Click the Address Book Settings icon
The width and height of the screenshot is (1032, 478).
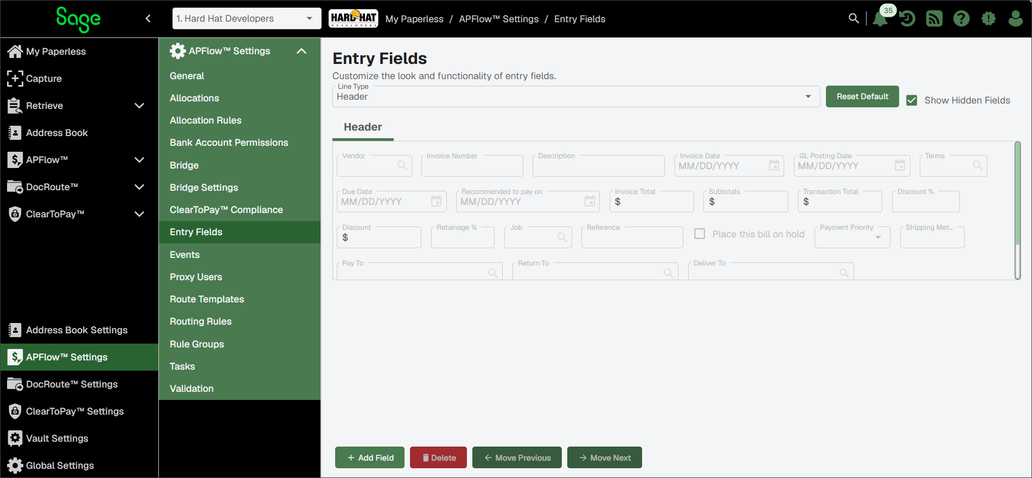coord(15,330)
